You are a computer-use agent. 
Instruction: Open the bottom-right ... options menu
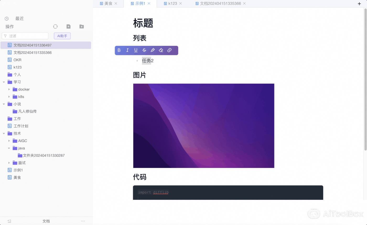pos(83,221)
